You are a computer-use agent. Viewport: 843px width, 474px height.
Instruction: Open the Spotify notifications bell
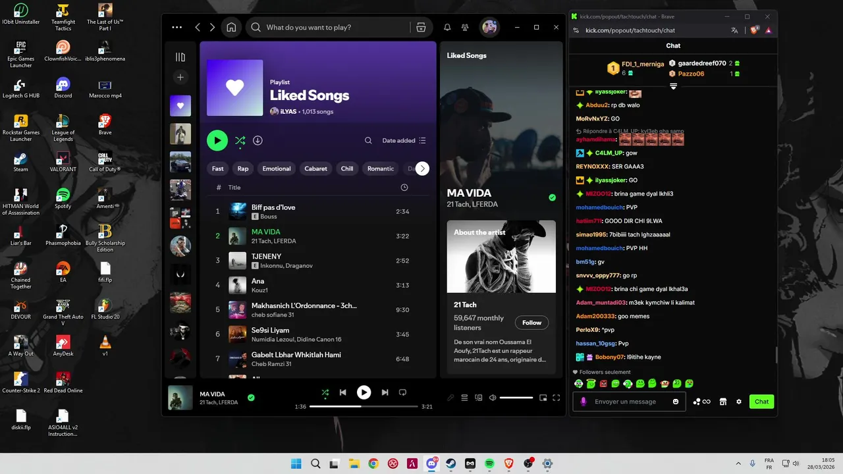coord(447,28)
